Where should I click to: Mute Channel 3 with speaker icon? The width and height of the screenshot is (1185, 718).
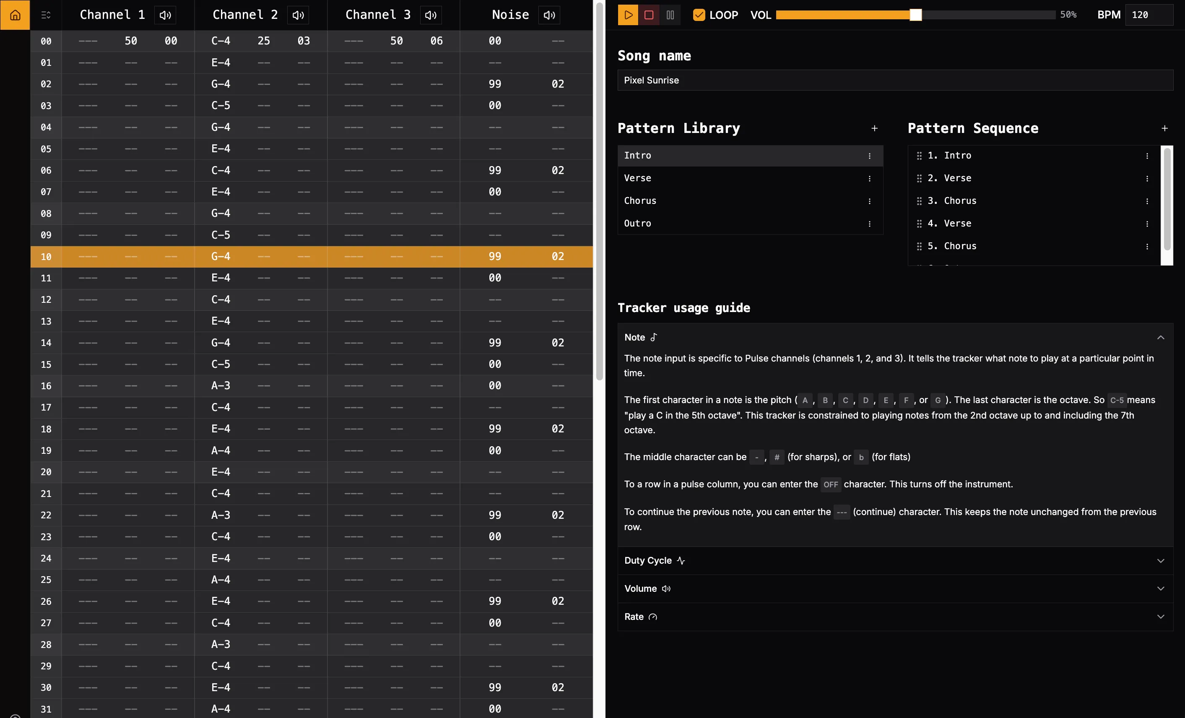tap(431, 15)
